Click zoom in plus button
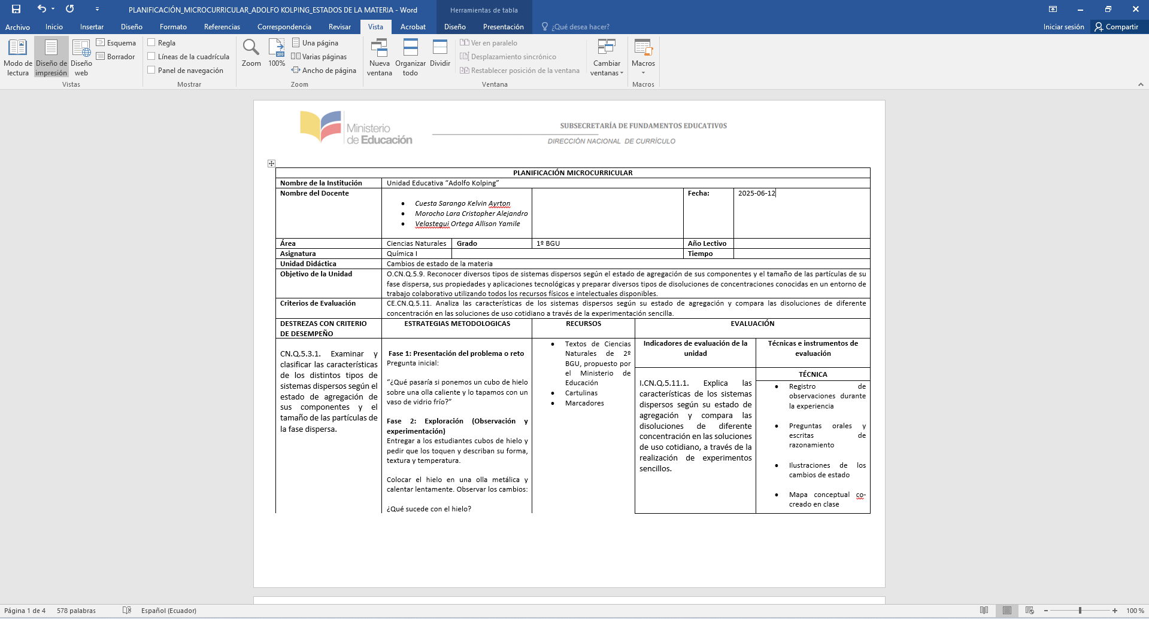Image resolution: width=1149 pixels, height=619 pixels. pos(1115,611)
